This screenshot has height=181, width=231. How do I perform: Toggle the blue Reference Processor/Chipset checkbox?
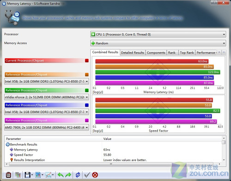87,105
